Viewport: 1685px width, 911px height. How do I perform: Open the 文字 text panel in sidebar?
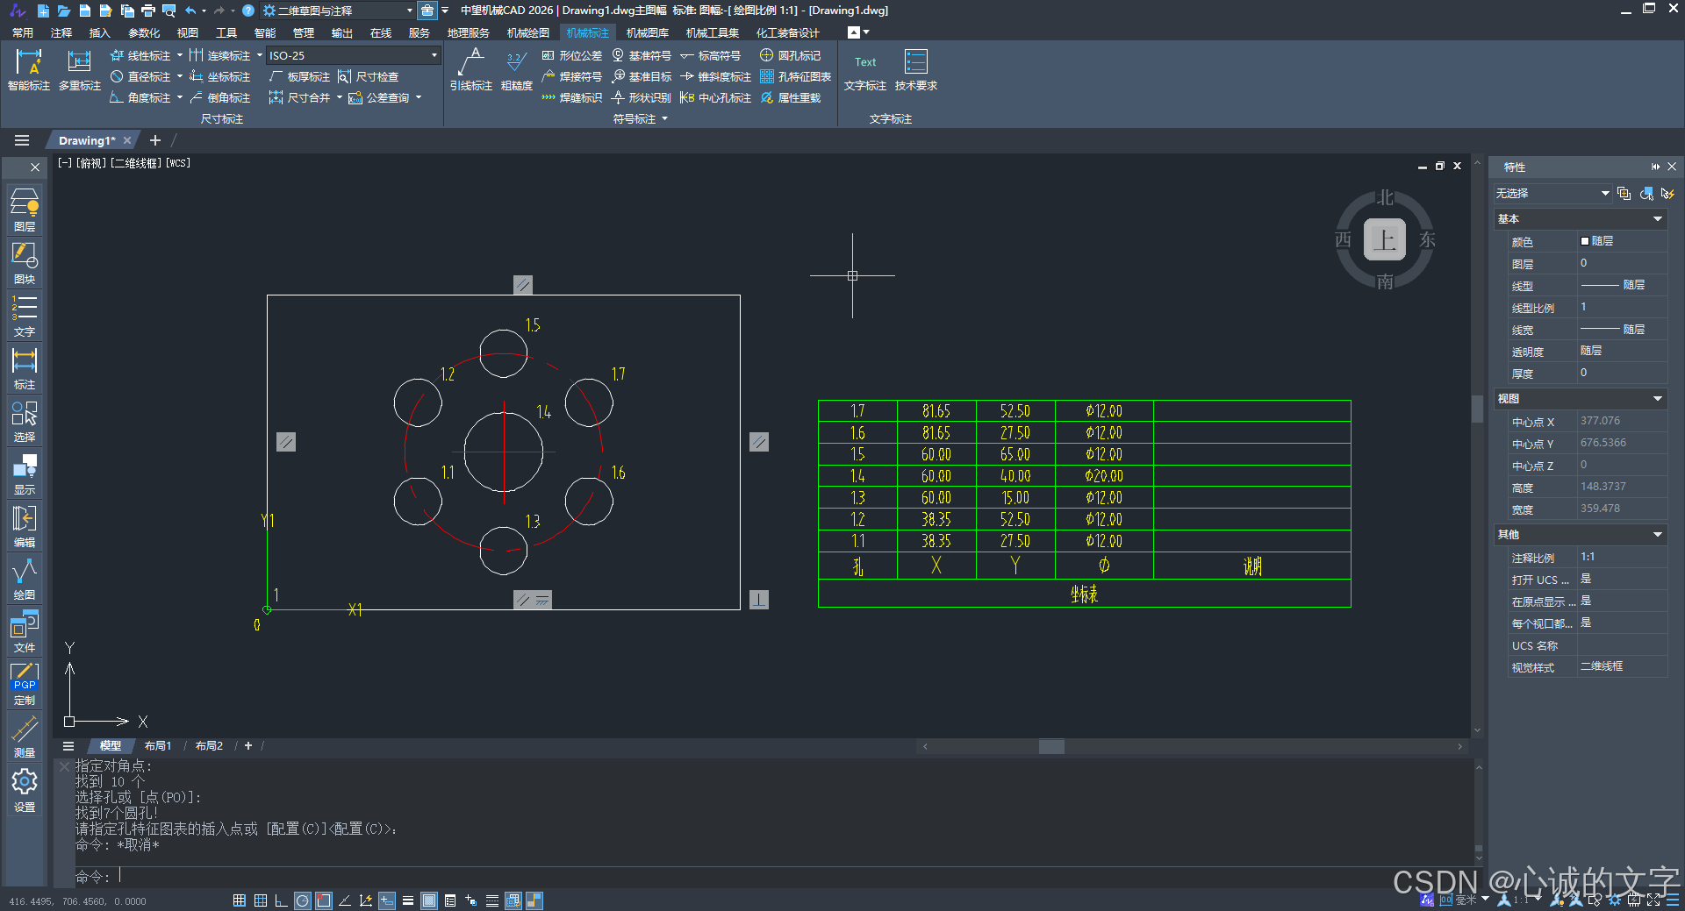[x=25, y=316]
